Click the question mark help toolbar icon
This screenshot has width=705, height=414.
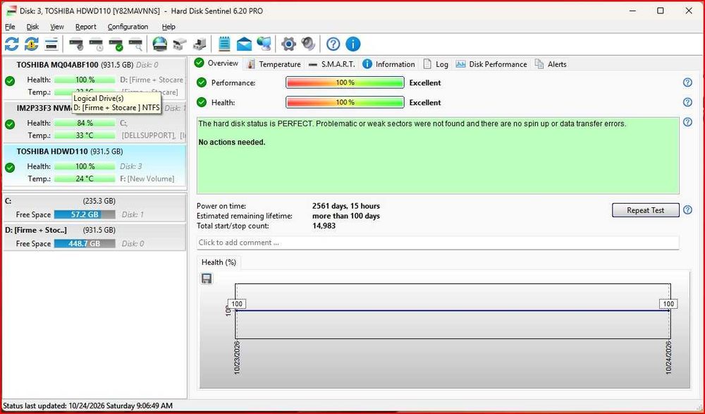(x=333, y=44)
